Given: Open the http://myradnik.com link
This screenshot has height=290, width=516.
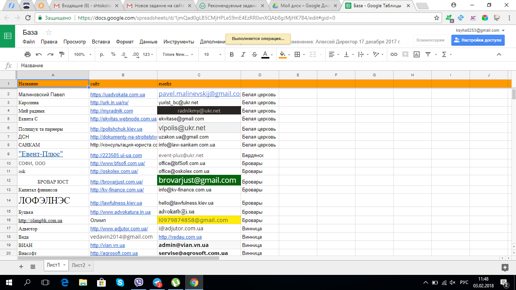Looking at the screenshot, I should click(112, 111).
